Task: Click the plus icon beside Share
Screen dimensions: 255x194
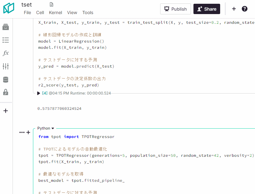Action: tap(234, 9)
